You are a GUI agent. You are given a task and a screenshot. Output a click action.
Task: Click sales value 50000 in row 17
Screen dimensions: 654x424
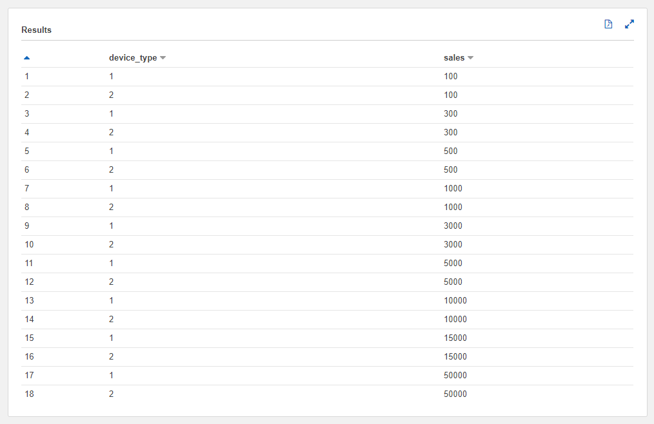coord(455,375)
